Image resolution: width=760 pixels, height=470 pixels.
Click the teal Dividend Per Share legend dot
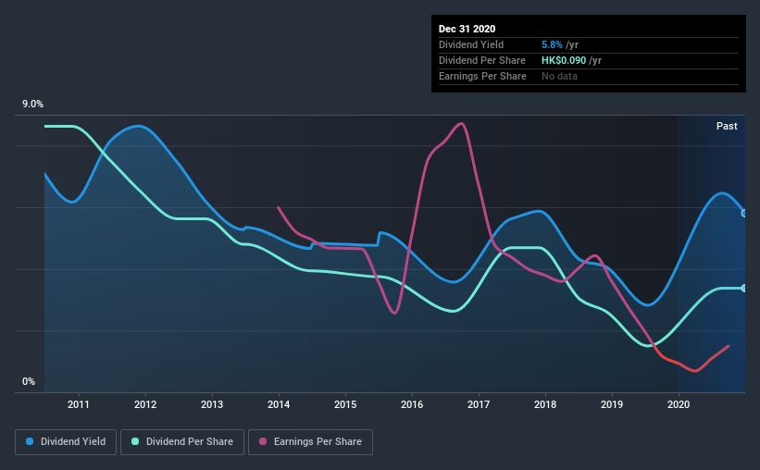(135, 441)
